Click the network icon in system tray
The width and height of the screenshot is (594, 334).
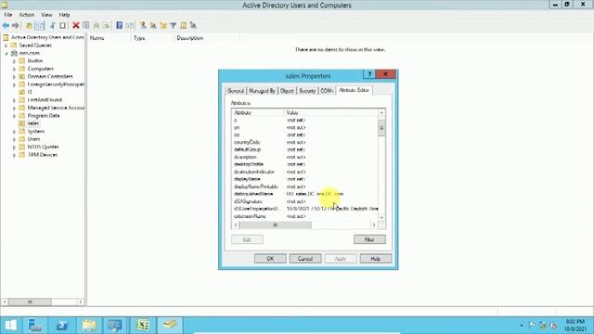[x=543, y=326]
